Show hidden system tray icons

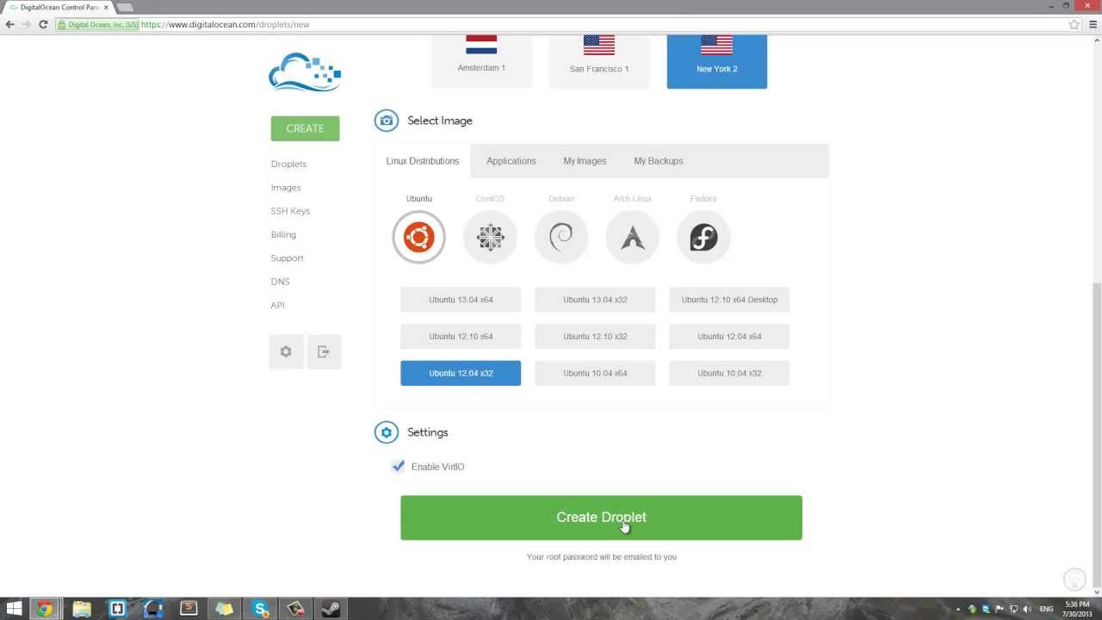[x=958, y=609]
